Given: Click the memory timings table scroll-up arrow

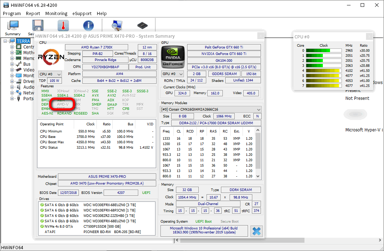Looking at the screenshot, I should pyautogui.click(x=258, y=130).
